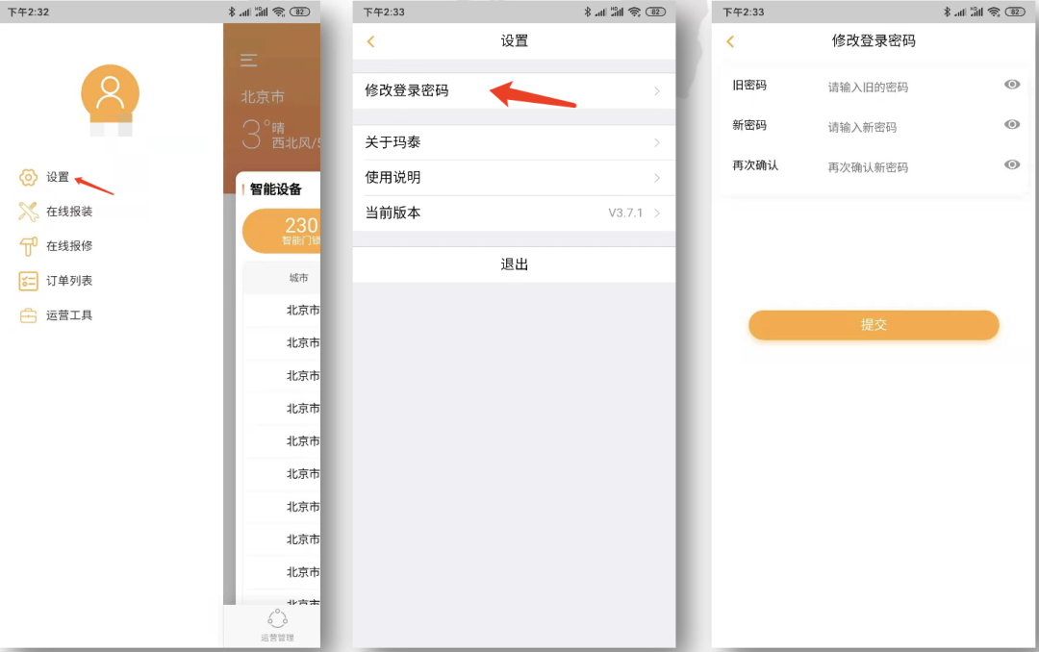Tap the hamburger menu icon
Screen dimensions: 1039x652
[248, 61]
